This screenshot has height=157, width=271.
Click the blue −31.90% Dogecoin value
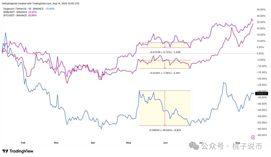point(49,9)
